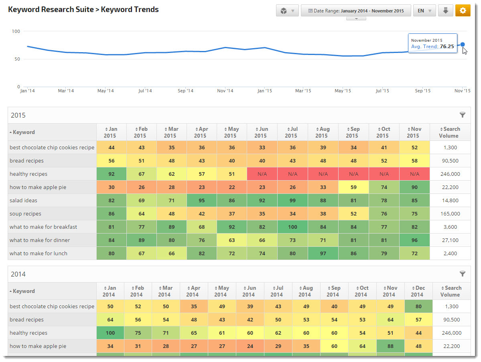Open the EN language dropdown
The height and width of the screenshot is (362, 481).
pyautogui.click(x=424, y=11)
